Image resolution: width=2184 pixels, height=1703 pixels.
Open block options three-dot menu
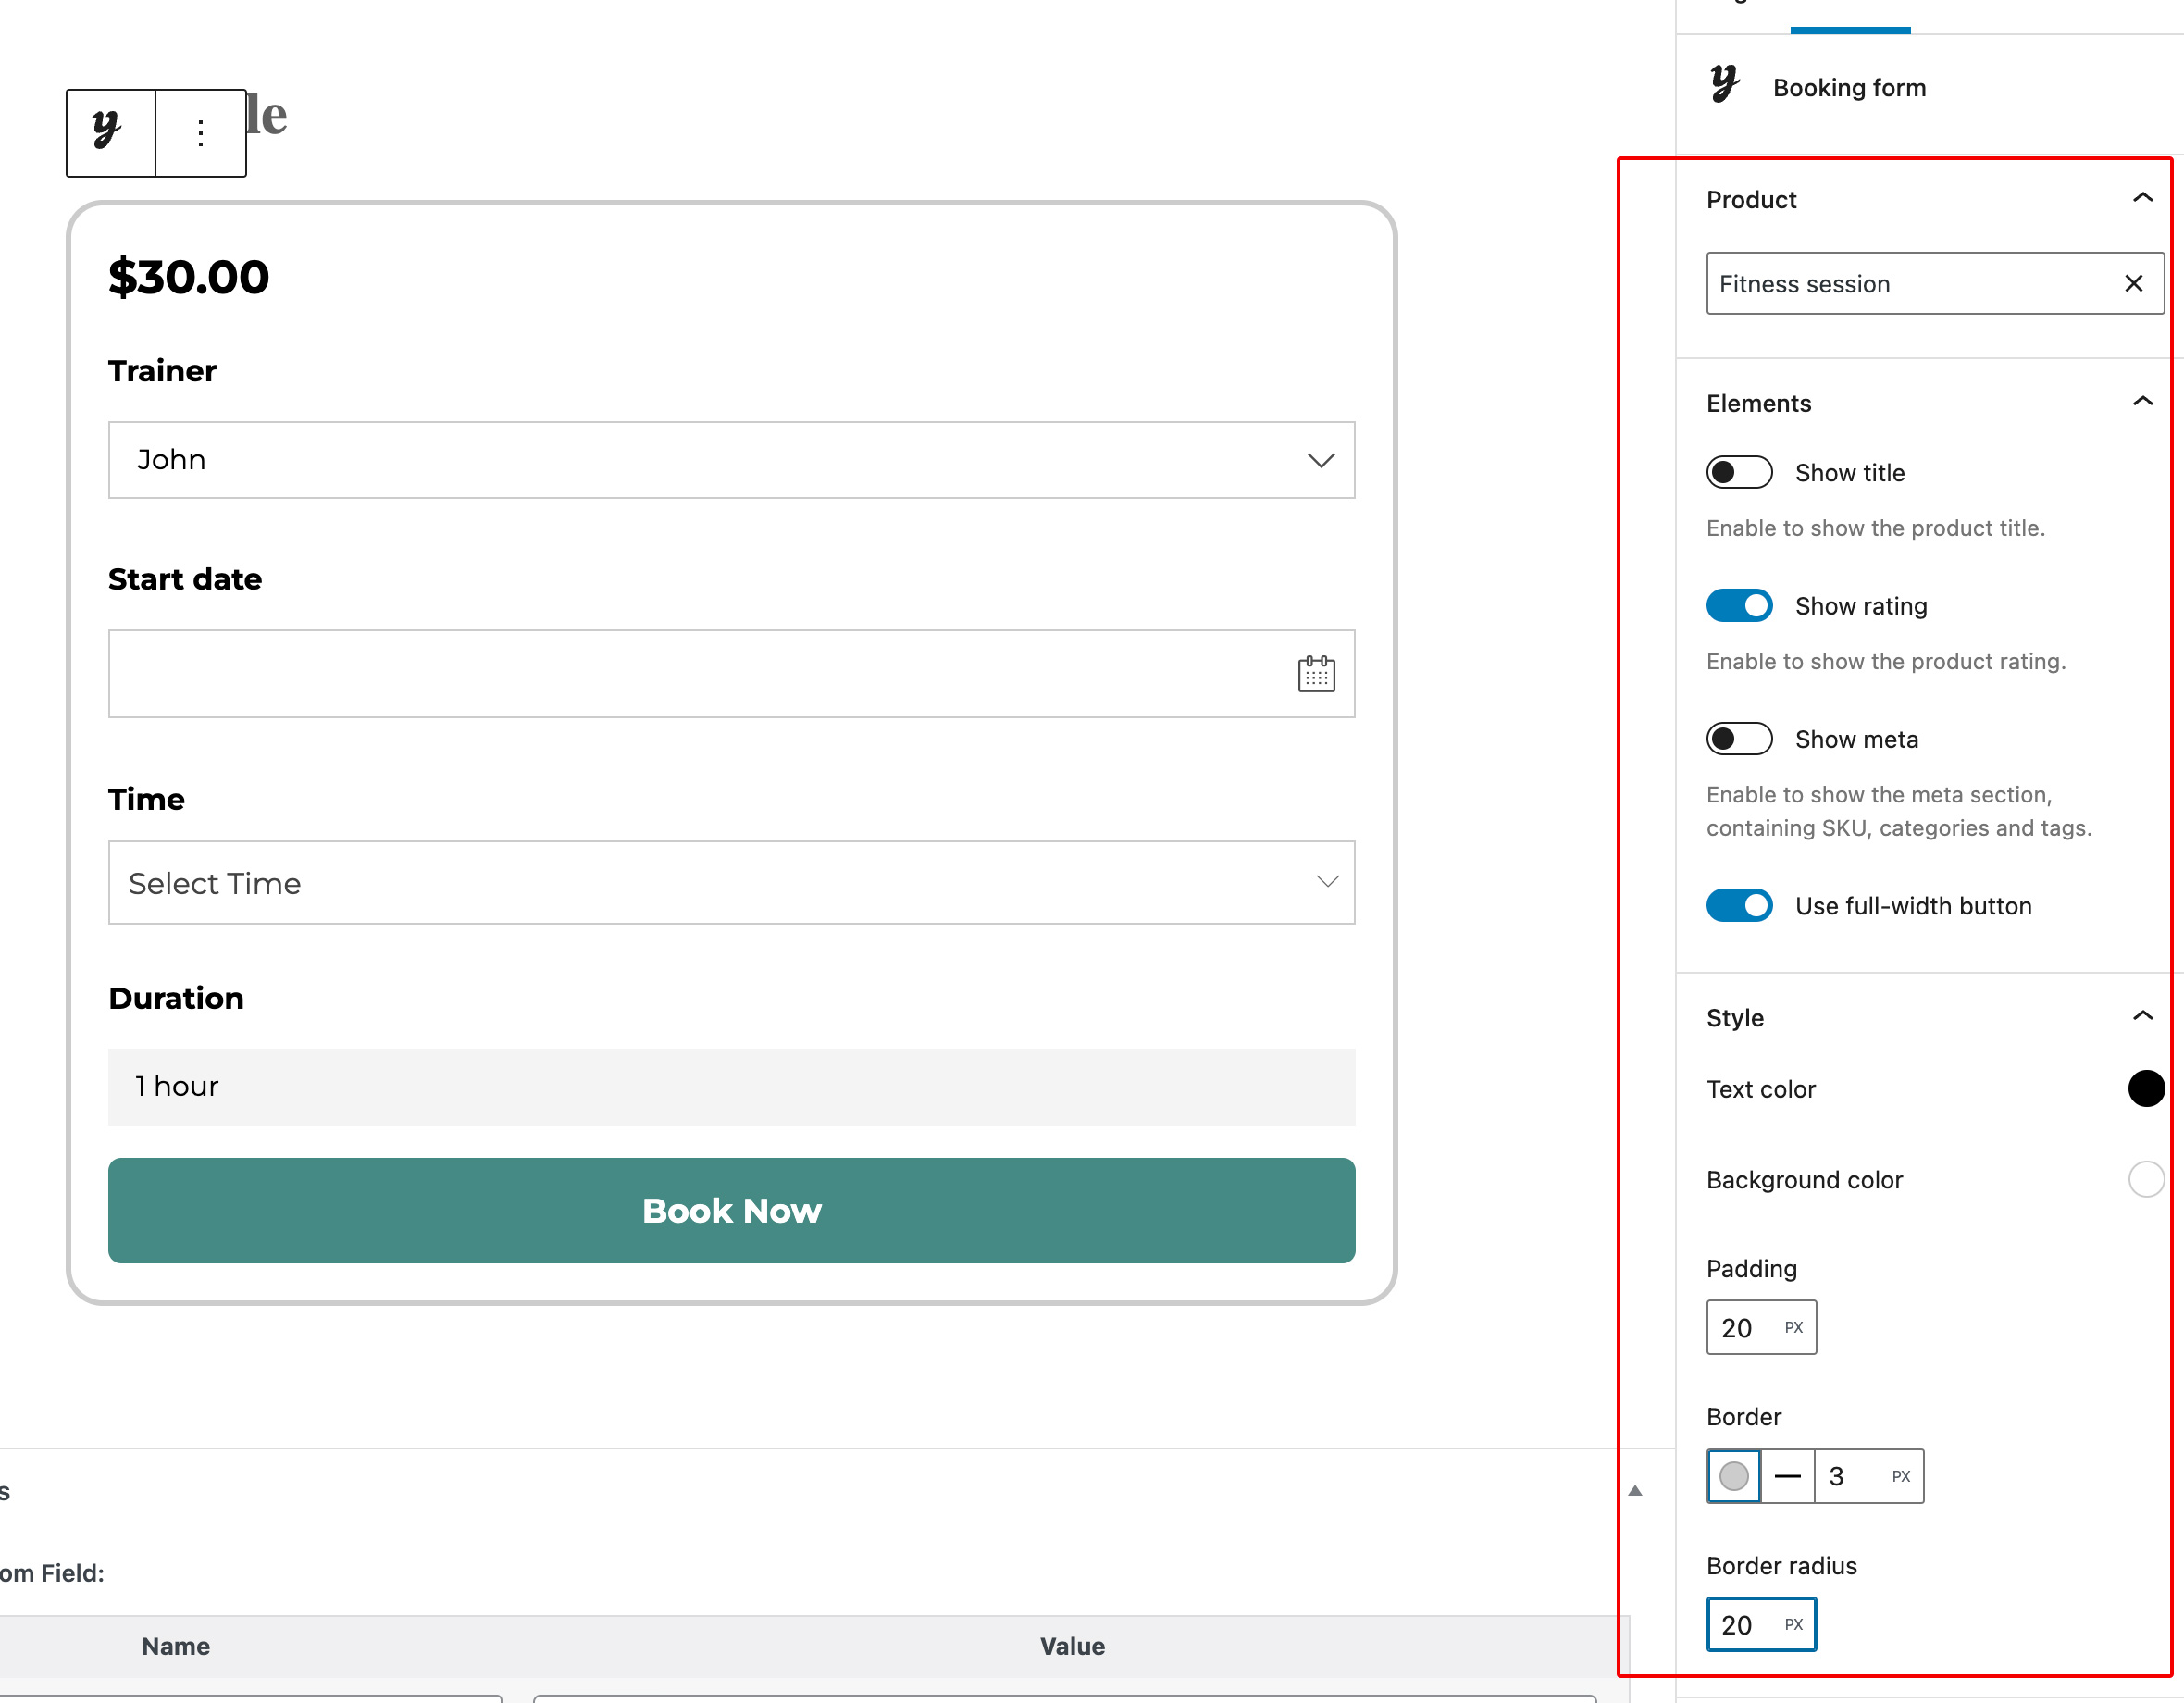[201, 133]
